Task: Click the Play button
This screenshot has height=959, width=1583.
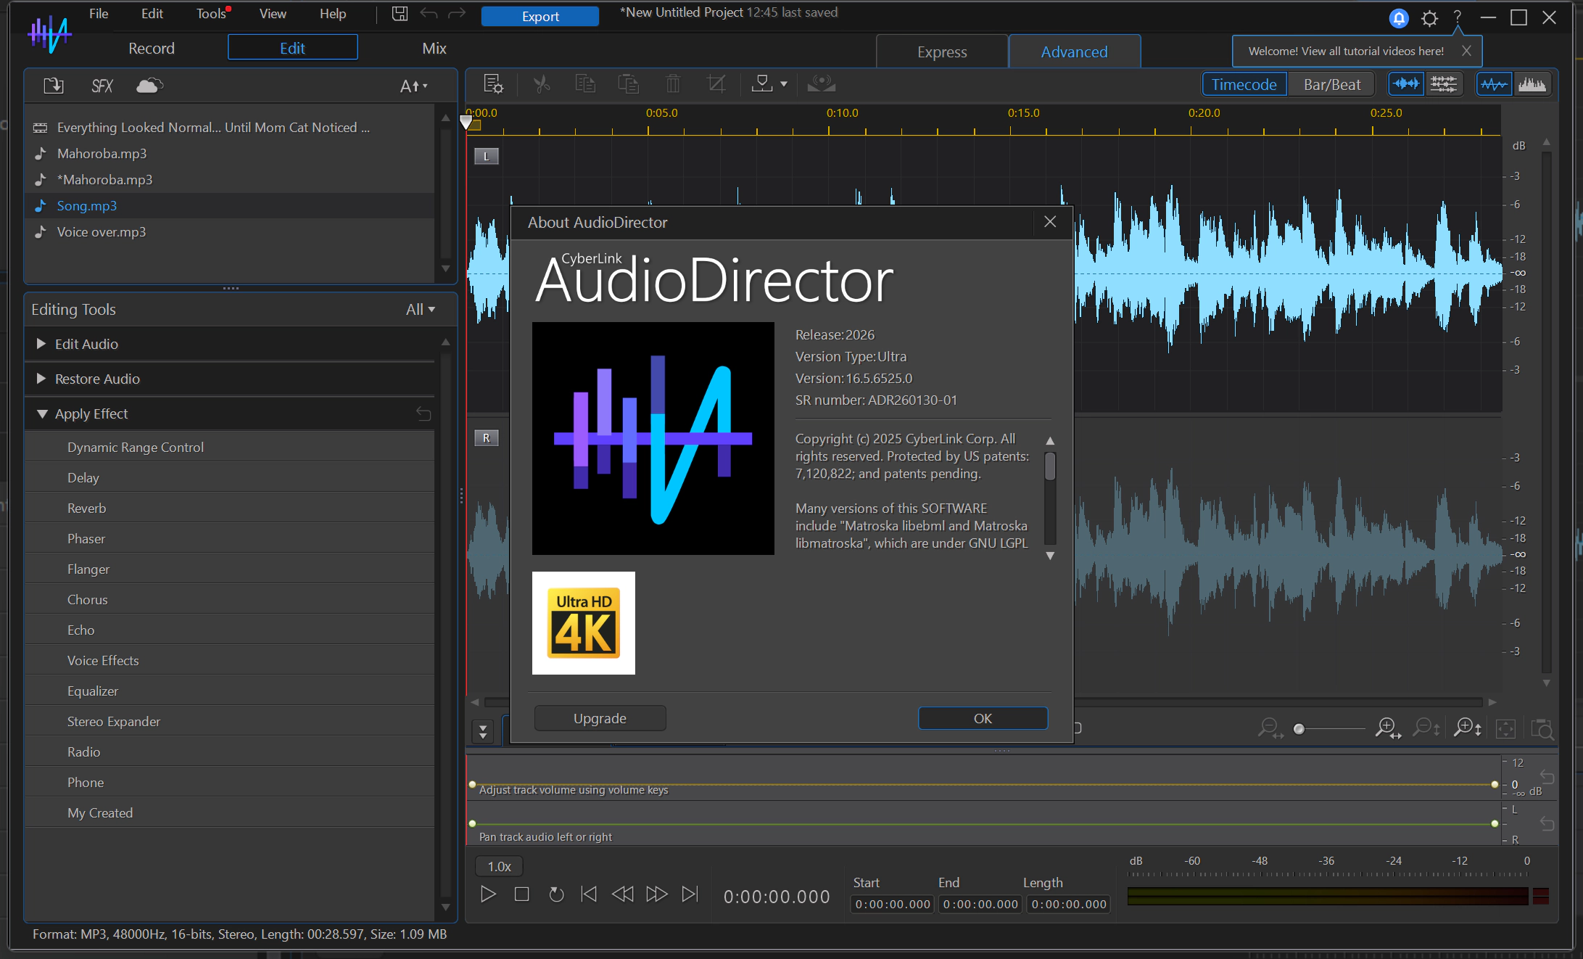Action: click(x=488, y=894)
